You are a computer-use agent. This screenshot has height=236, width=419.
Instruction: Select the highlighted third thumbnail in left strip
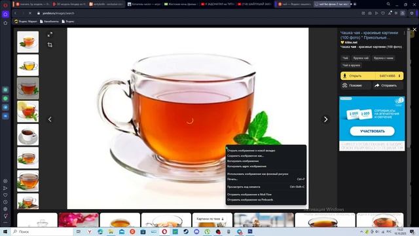tap(27, 88)
